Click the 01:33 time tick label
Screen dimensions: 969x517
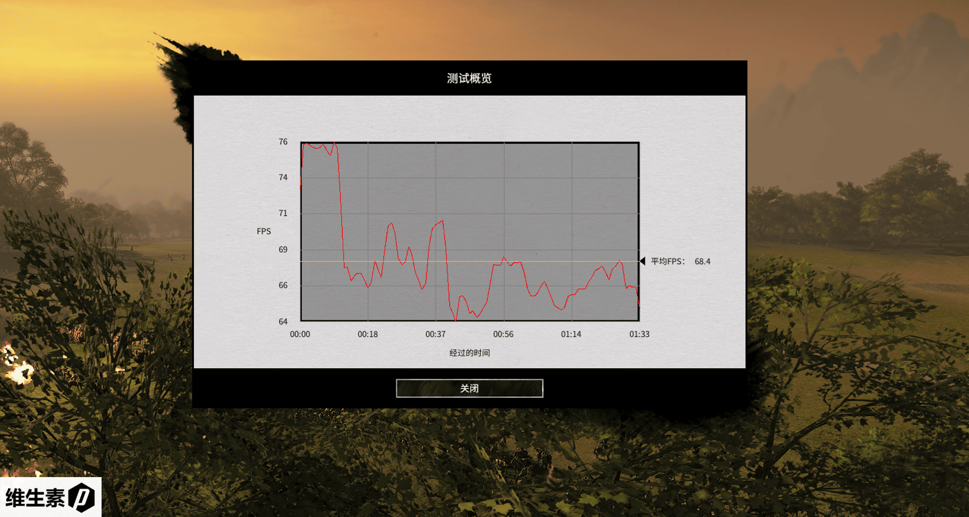tap(639, 334)
